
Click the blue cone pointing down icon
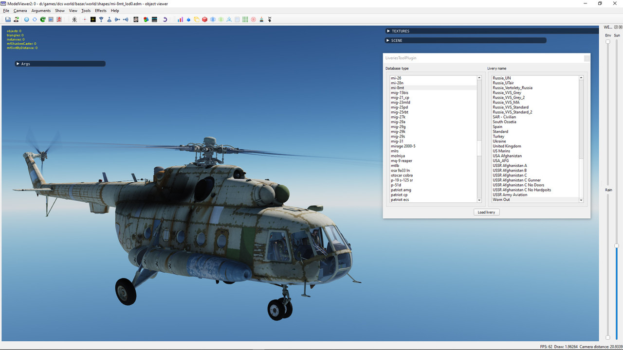tap(101, 19)
